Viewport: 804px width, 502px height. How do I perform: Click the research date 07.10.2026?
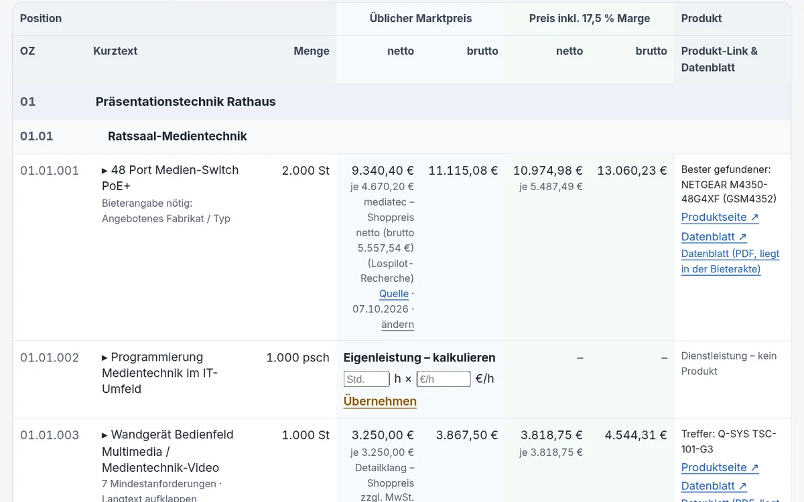point(381,309)
